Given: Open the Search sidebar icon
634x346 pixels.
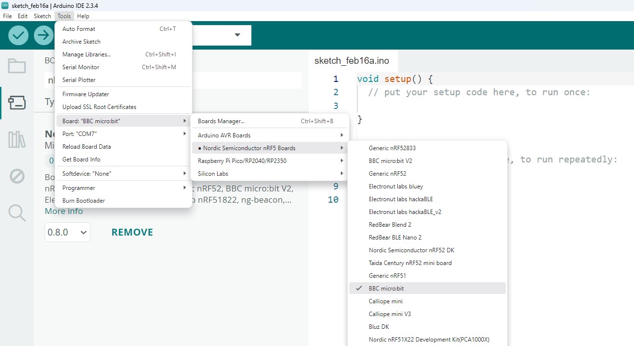Looking at the screenshot, I should coord(17,213).
